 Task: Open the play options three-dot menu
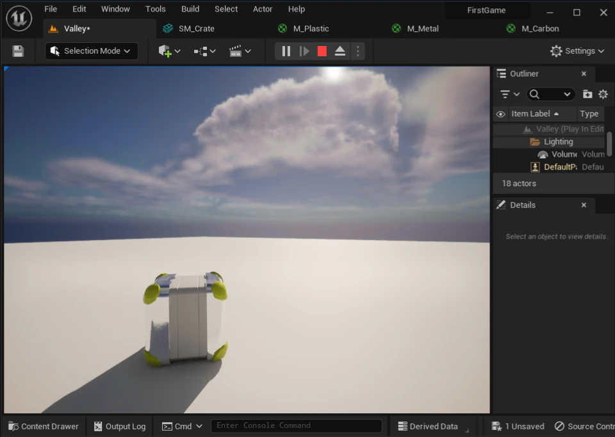point(357,51)
